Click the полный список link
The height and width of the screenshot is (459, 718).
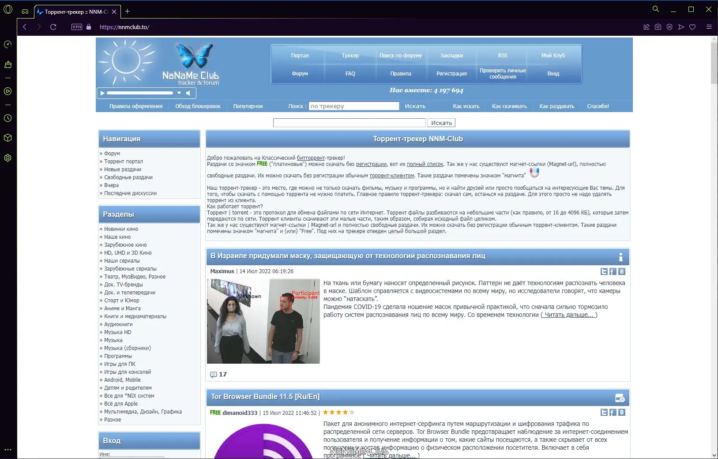pyautogui.click(x=425, y=164)
